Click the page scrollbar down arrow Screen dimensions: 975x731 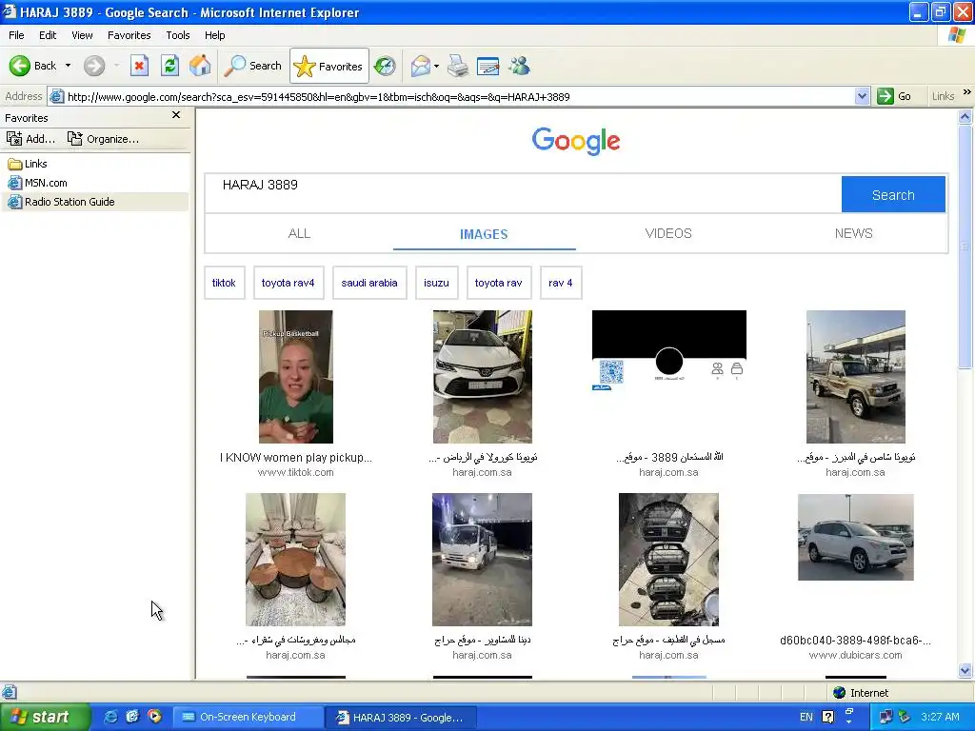pos(965,670)
